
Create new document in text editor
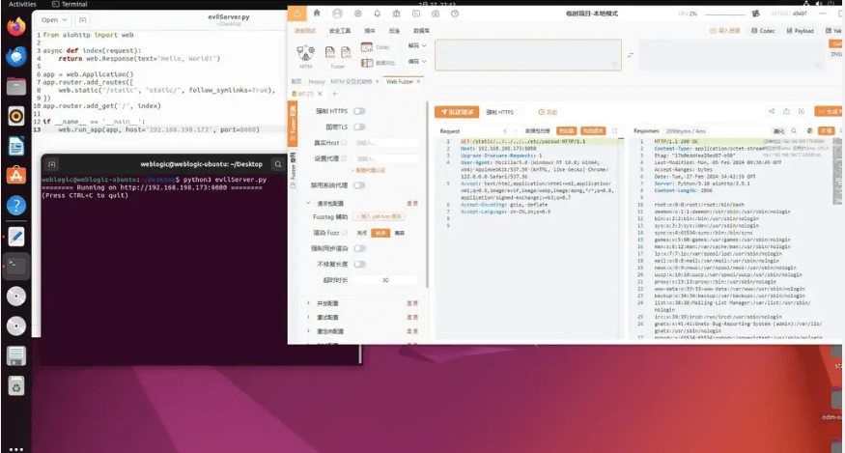click(81, 18)
